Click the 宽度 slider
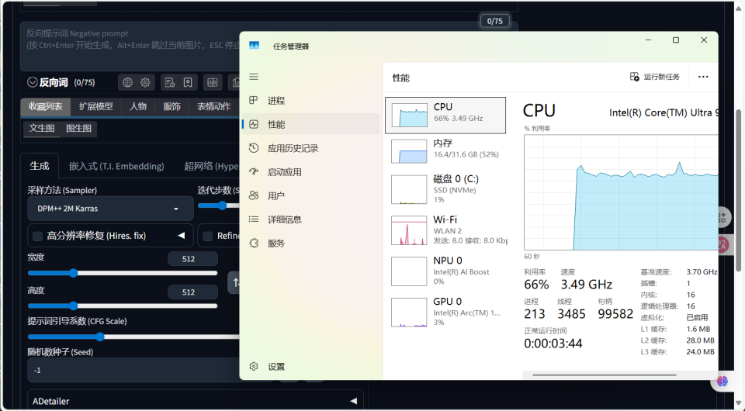745x411 pixels. (x=123, y=273)
